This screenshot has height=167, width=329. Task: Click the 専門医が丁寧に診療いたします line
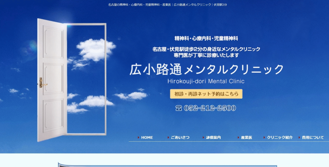tap(206, 55)
